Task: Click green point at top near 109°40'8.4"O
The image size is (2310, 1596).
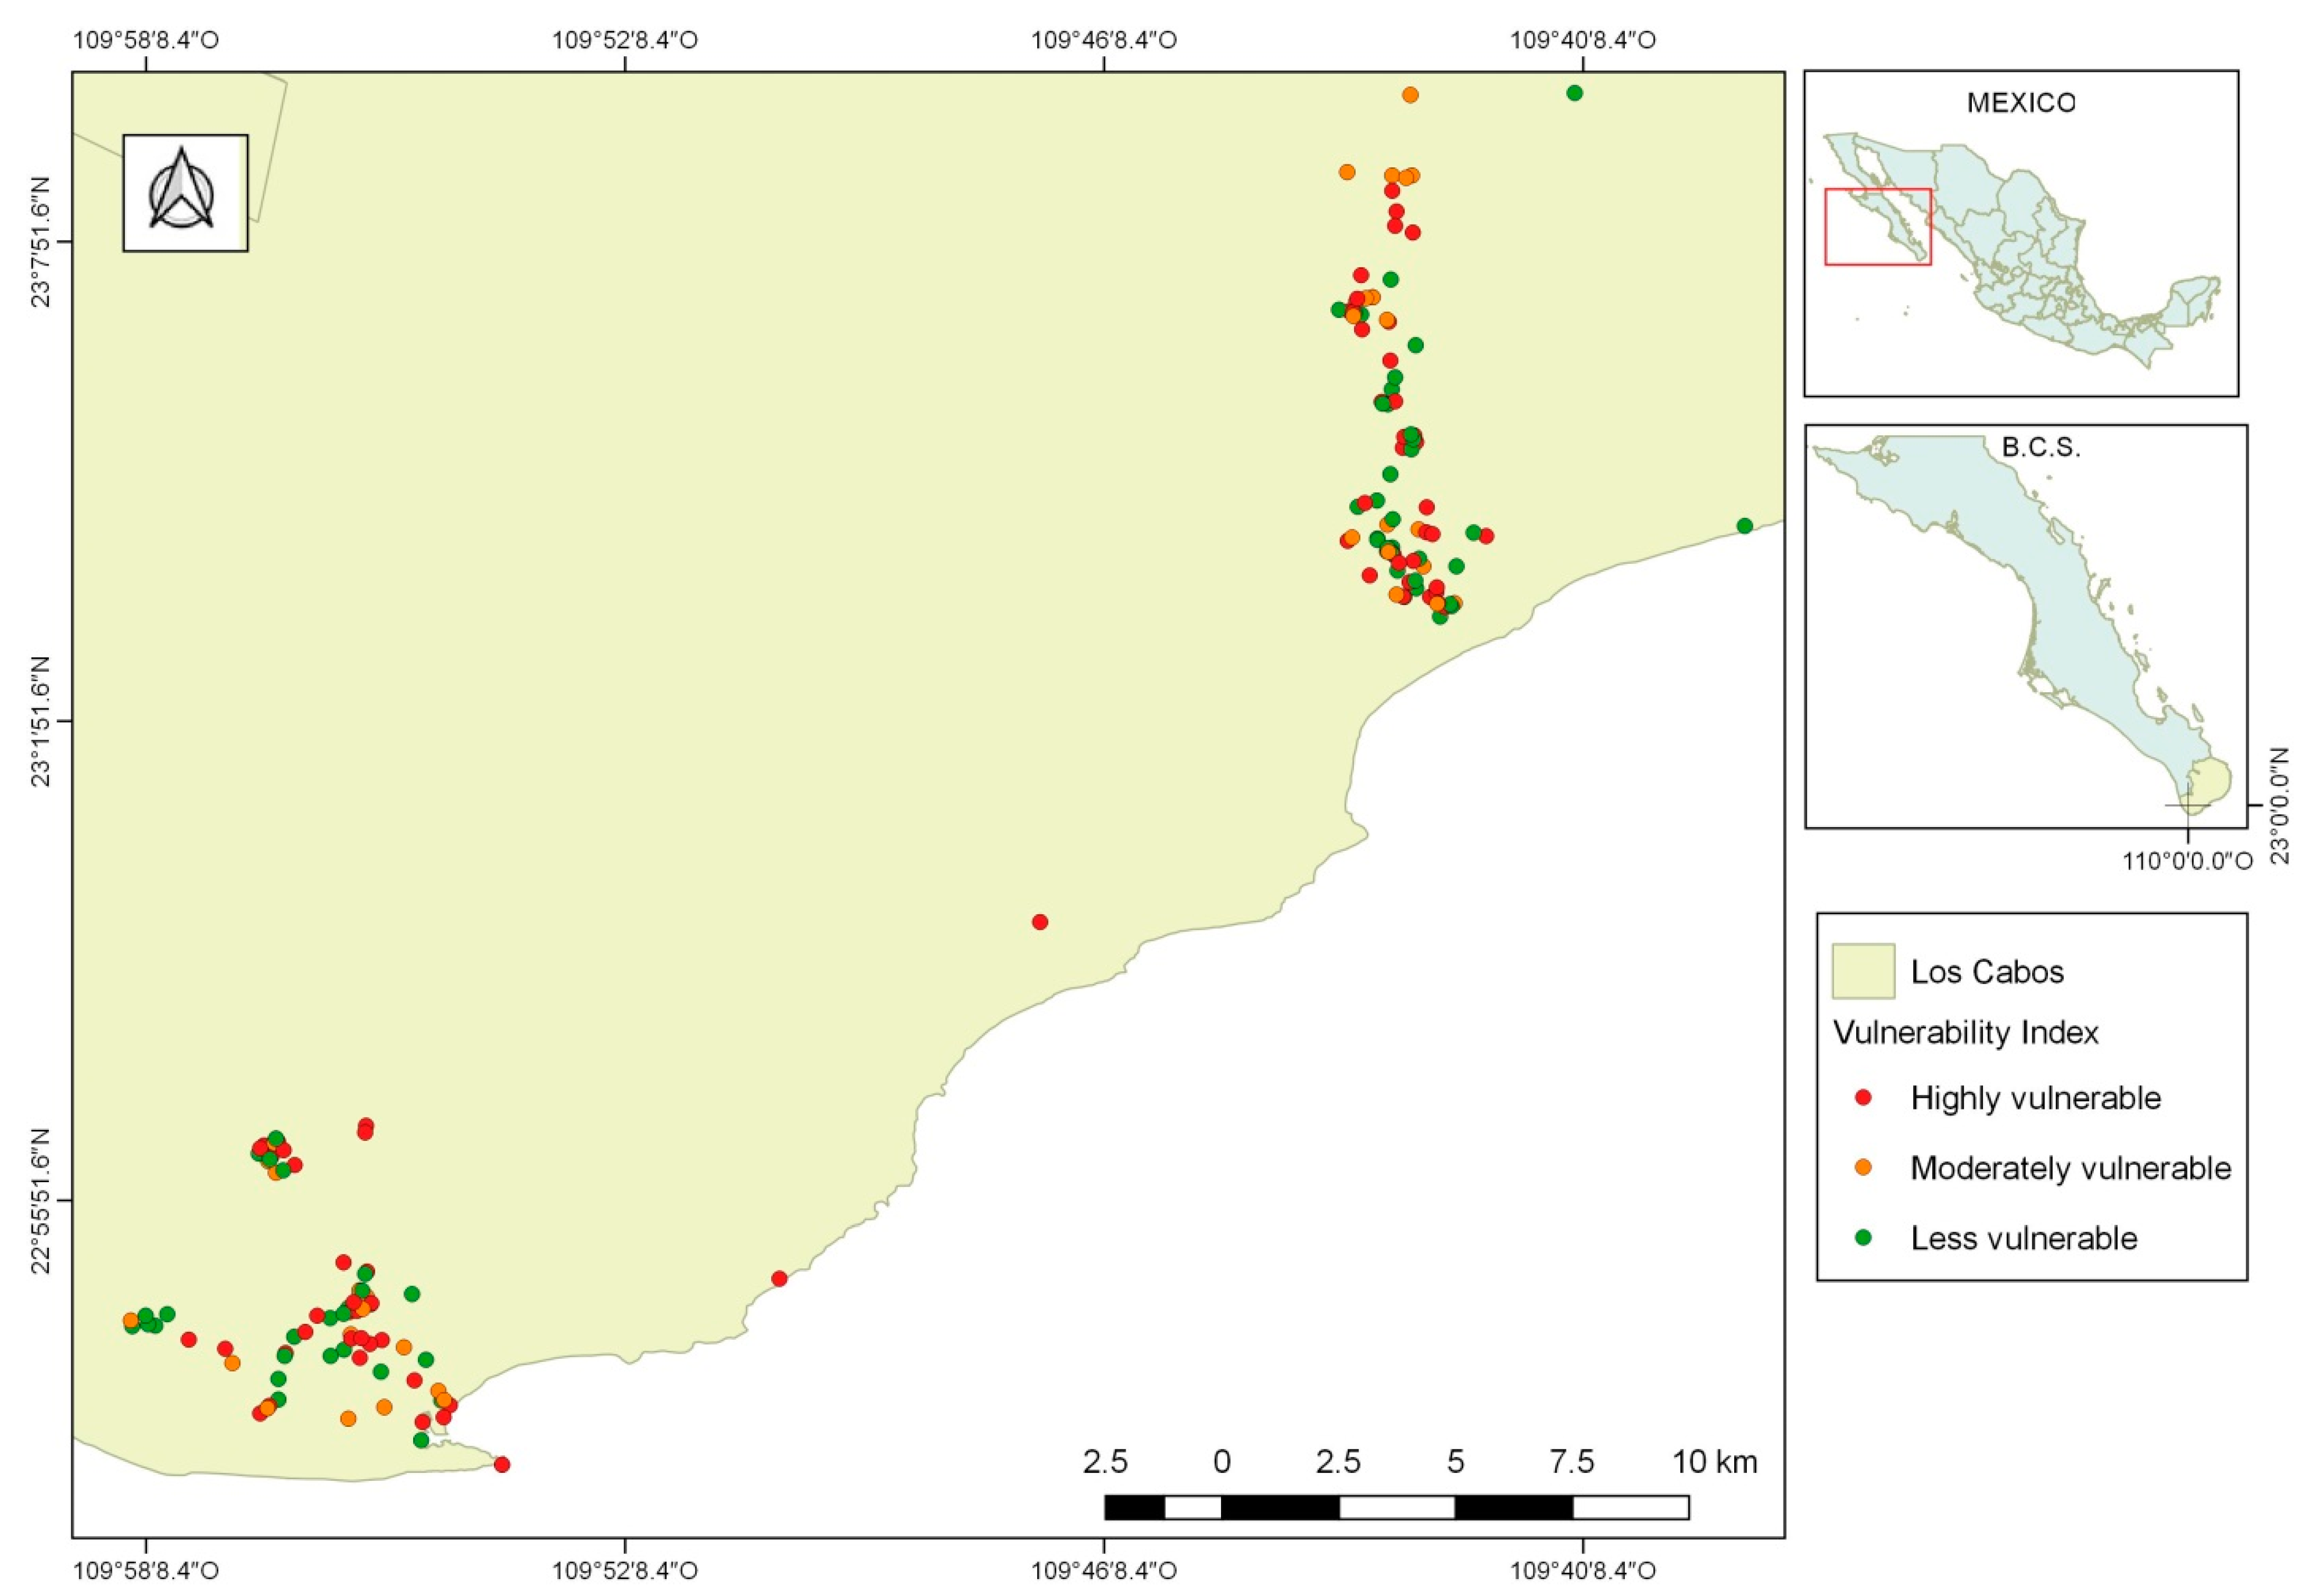Action: click(1574, 93)
